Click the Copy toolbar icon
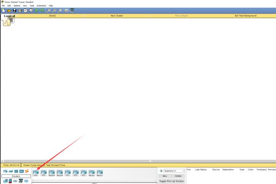This screenshot has width=276, height=184. [x=25, y=11]
